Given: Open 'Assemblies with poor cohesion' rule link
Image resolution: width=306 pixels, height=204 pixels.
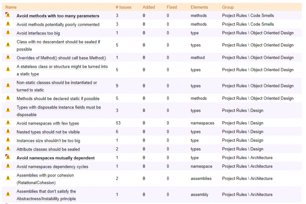Looking at the screenshot, I should point(45,175).
